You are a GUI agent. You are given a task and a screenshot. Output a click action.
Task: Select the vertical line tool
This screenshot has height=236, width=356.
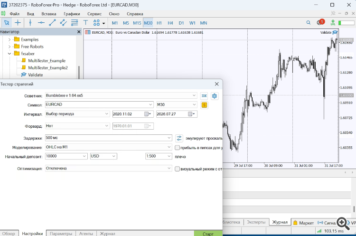click(30, 23)
